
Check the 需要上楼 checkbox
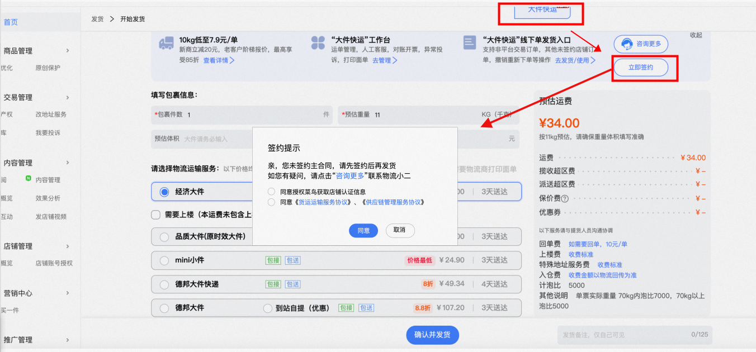(x=156, y=215)
